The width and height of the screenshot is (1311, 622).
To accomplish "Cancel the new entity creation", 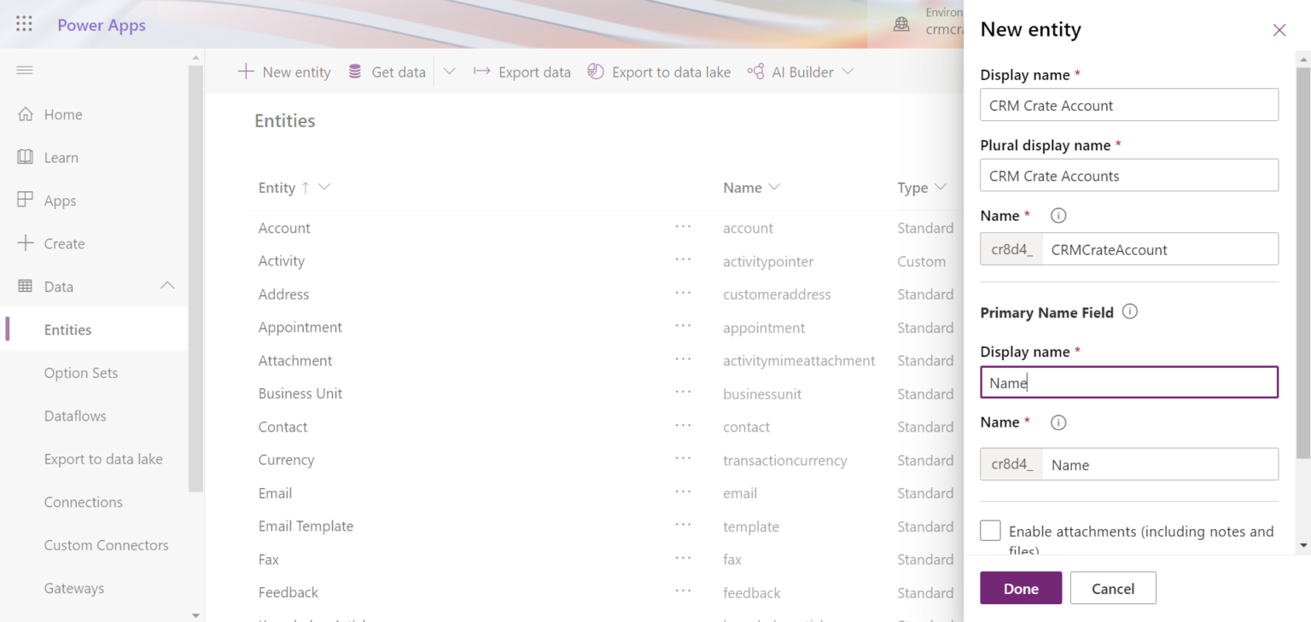I will 1113,588.
